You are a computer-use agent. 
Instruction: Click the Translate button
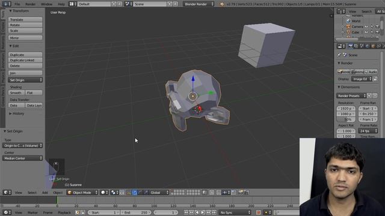click(25, 20)
